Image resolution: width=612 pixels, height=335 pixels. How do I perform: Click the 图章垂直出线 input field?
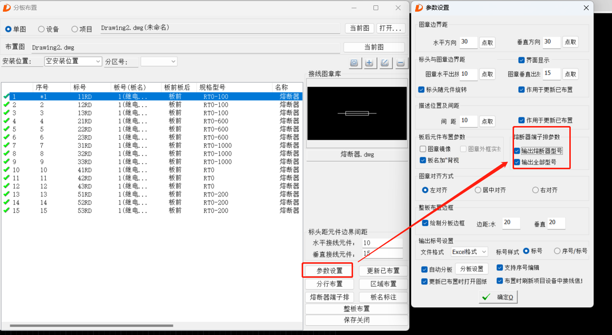(552, 74)
